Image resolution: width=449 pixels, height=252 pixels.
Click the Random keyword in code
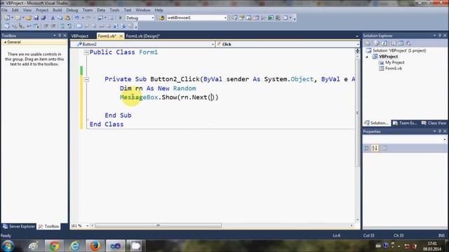(185, 88)
